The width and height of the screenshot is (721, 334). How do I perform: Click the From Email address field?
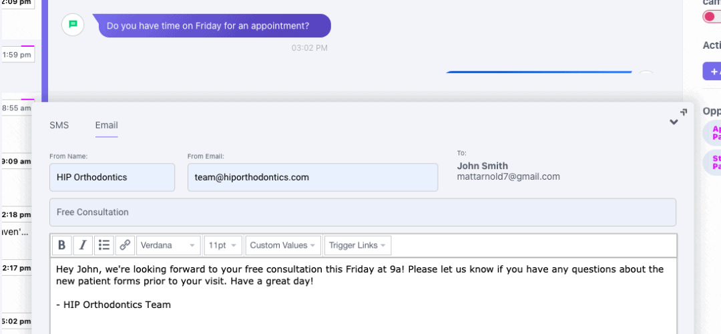312,177
